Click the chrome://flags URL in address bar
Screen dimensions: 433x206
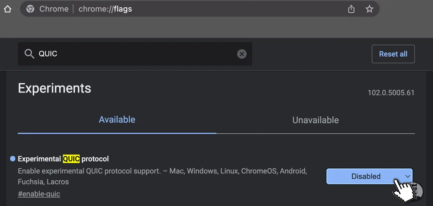point(105,9)
